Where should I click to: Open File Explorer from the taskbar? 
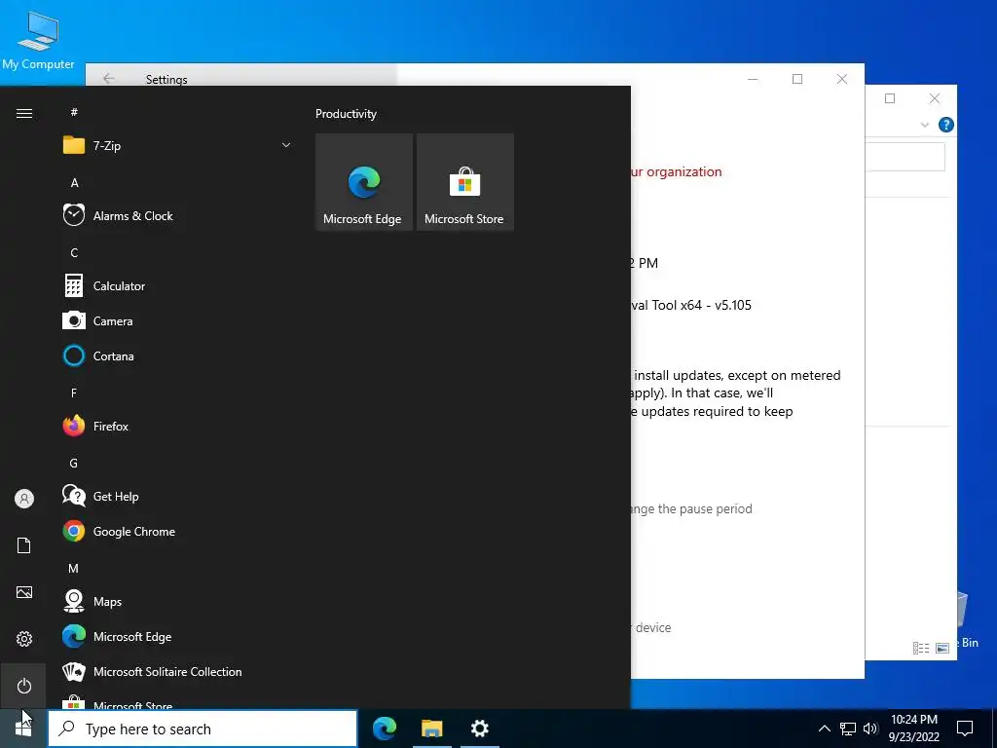coord(431,729)
